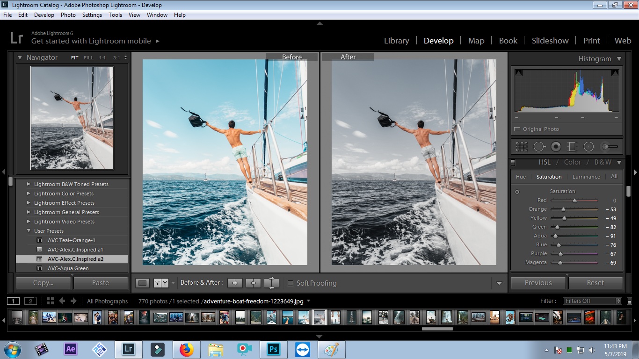The image size is (639, 359).
Task: Switch to the Library module
Action: (397, 41)
